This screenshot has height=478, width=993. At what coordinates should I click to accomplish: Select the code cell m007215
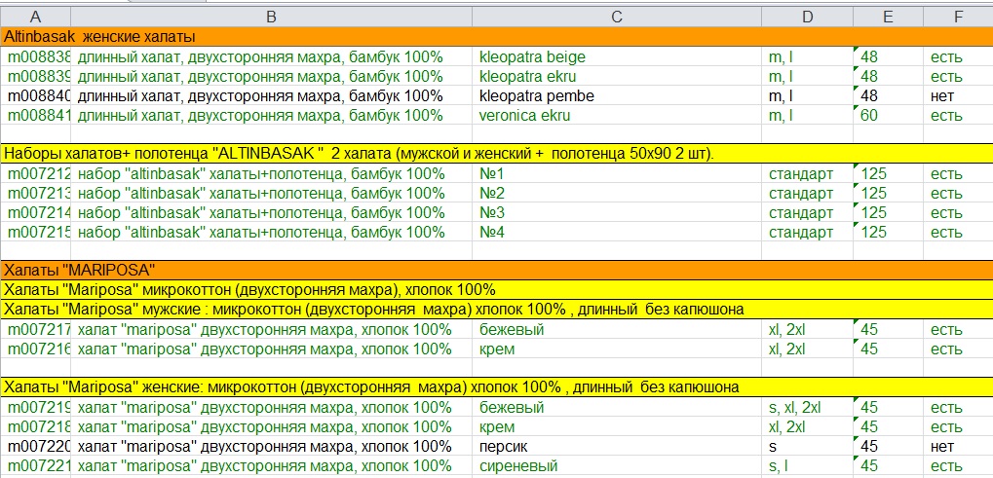click(x=35, y=233)
